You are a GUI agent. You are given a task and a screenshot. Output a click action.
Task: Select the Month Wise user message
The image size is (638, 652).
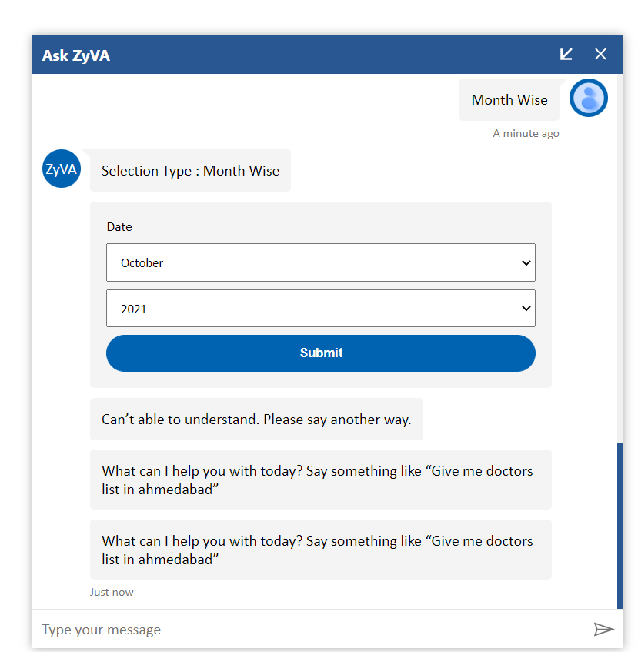(509, 100)
